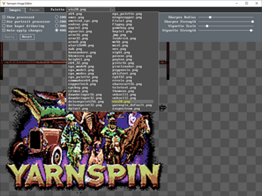The height and width of the screenshot is (196, 262).
Task: Pick cpcboy.png palette entry
Action: [x=78, y=88]
